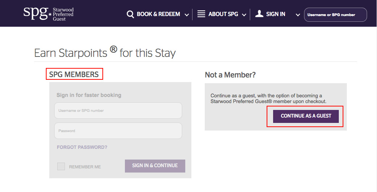
Task: Open the About SPG menu
Action: click(x=223, y=14)
